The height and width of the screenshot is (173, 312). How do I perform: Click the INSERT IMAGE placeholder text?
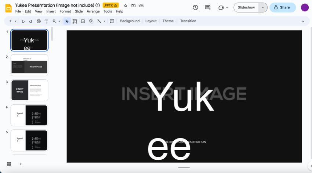coord(184,94)
